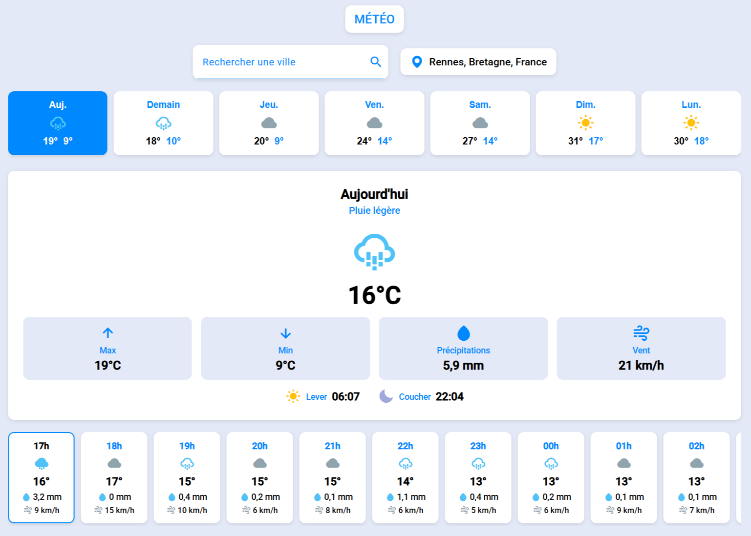Click the cloud icon for Sam.
This screenshot has width=751, height=536.
pyautogui.click(x=480, y=123)
